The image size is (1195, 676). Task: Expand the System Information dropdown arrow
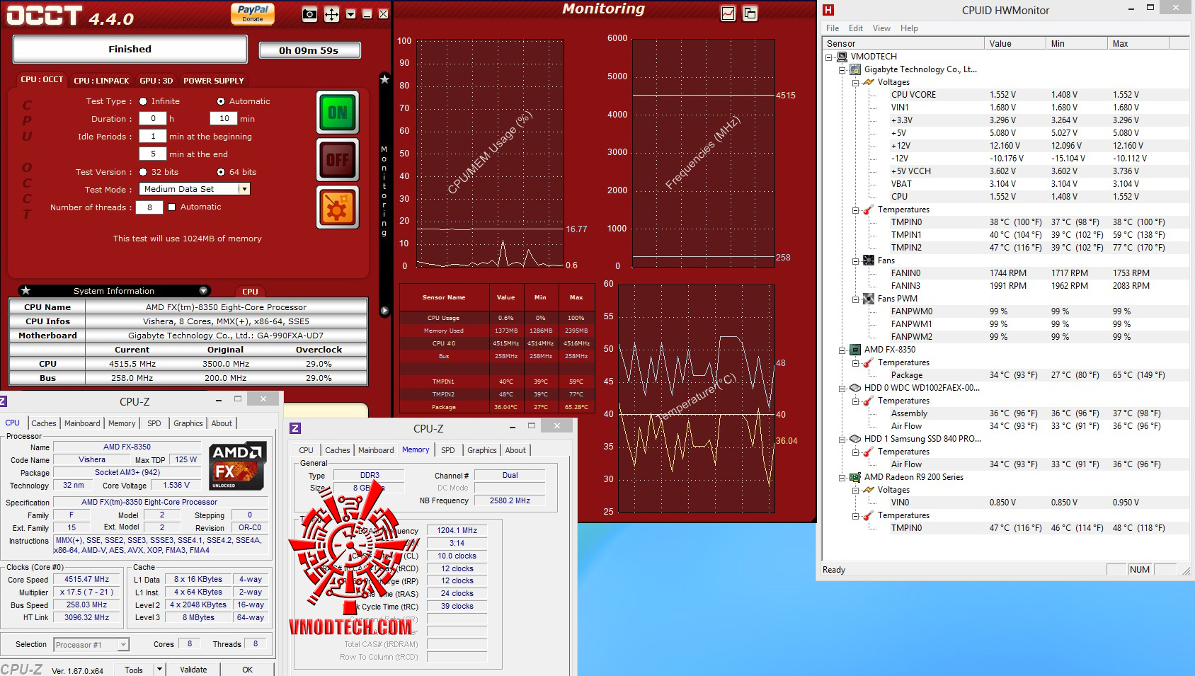pyautogui.click(x=204, y=290)
